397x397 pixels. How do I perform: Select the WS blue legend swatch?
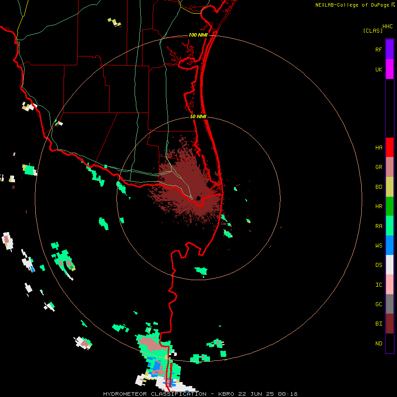tap(390, 245)
